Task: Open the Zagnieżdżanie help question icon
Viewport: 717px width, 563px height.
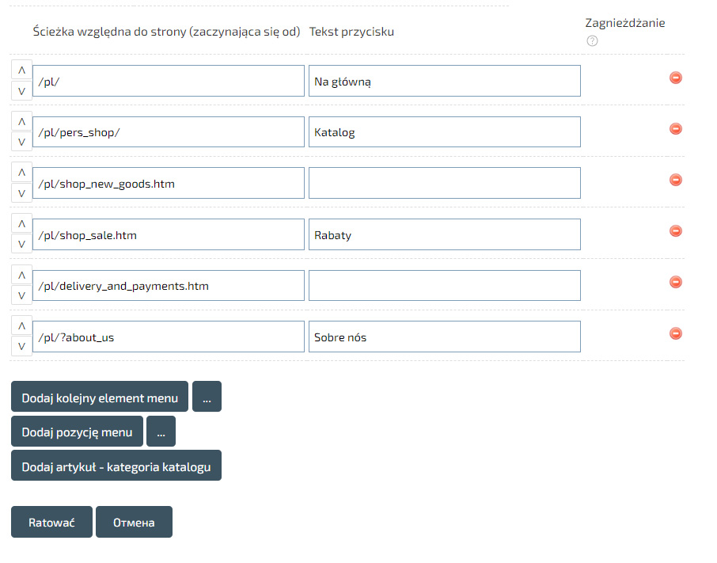Action: (592, 40)
